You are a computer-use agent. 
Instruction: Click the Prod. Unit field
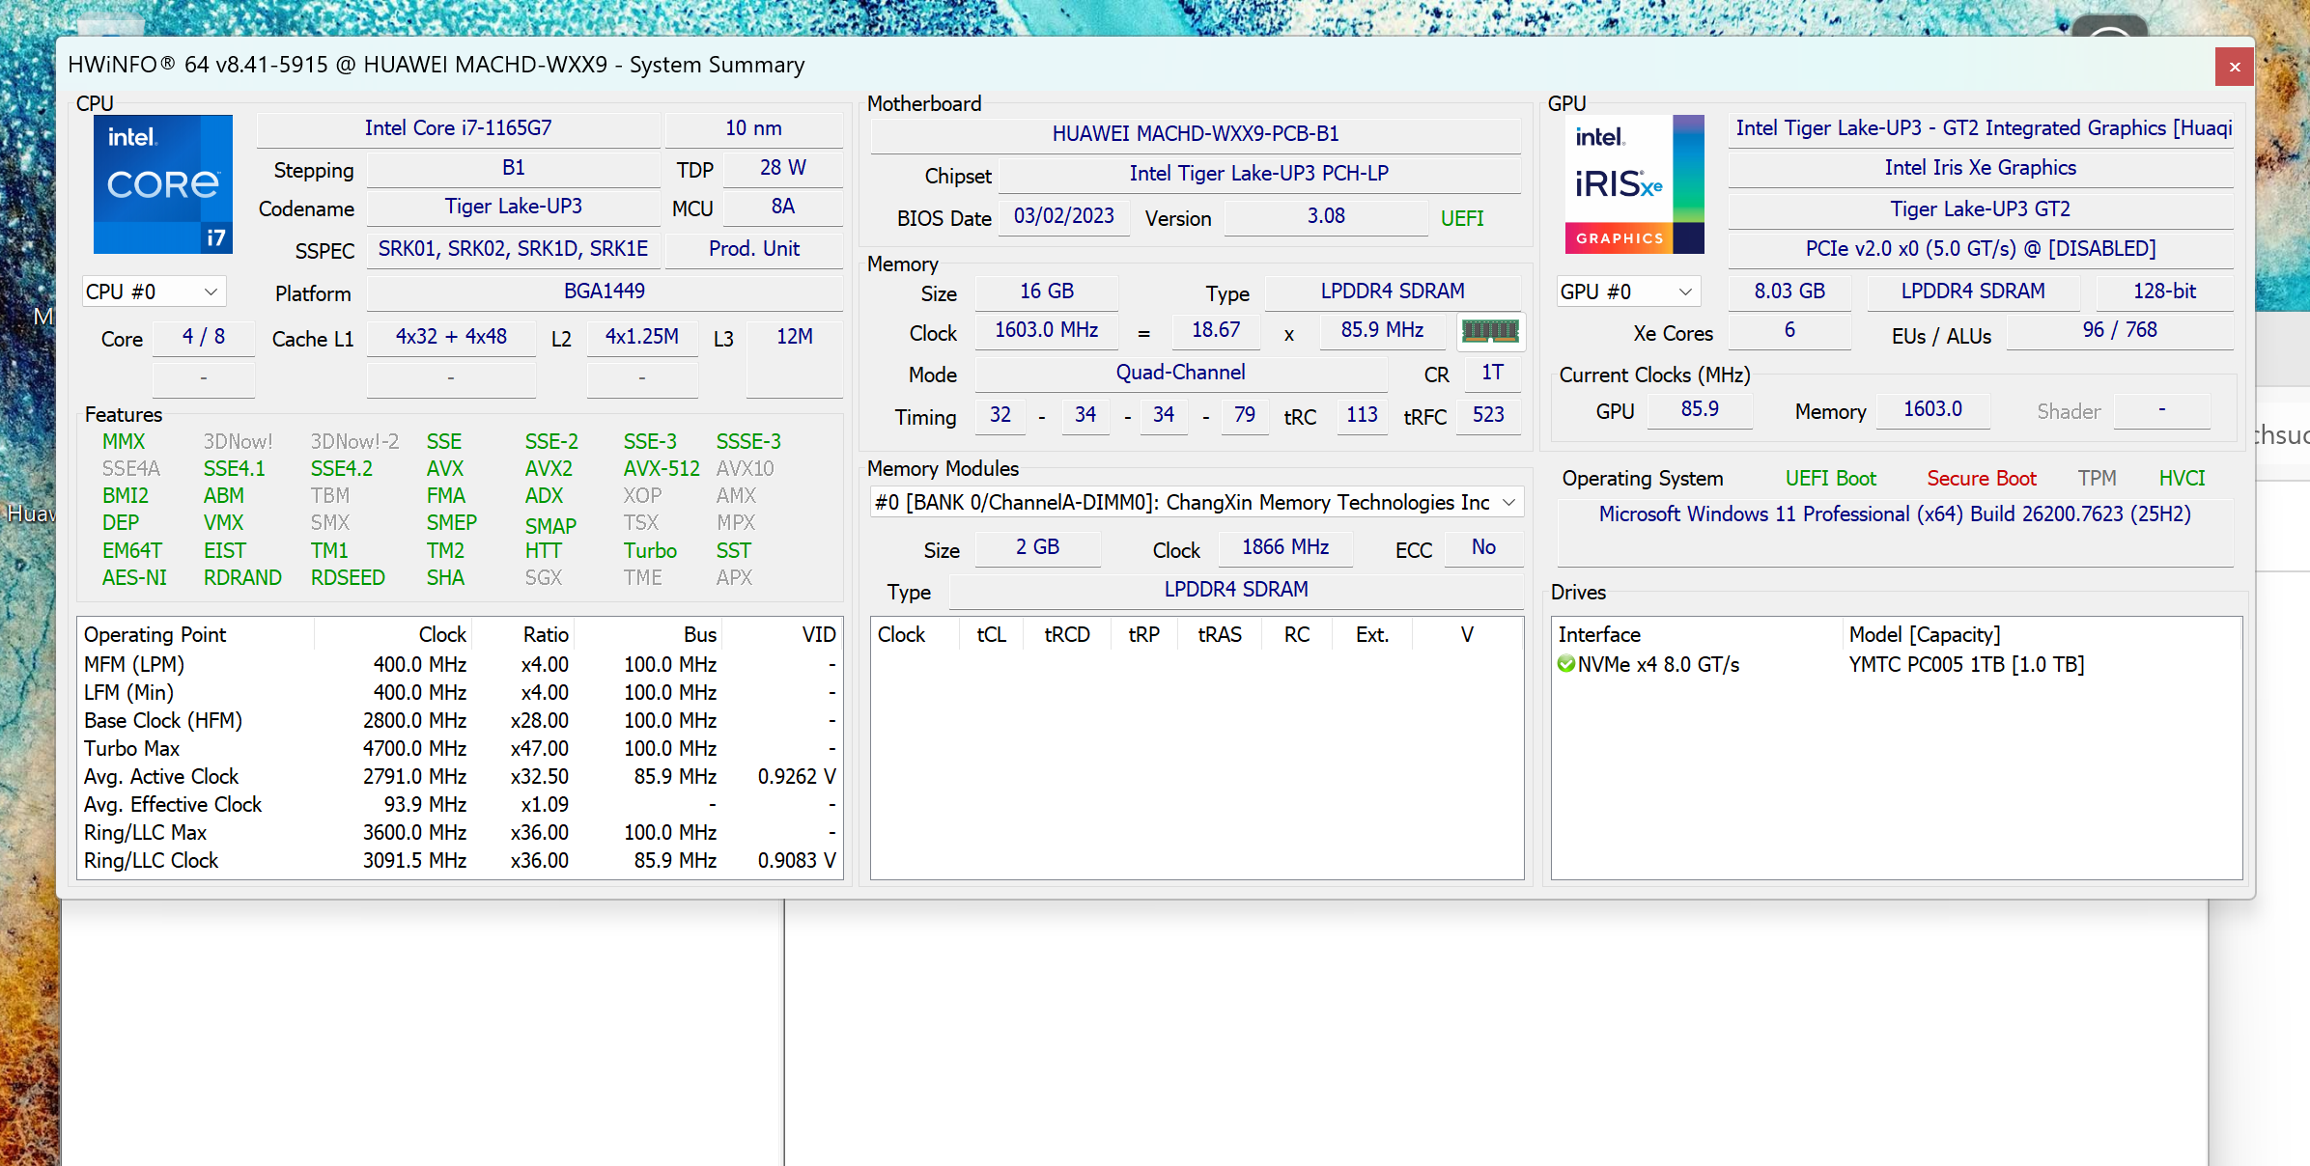[753, 249]
